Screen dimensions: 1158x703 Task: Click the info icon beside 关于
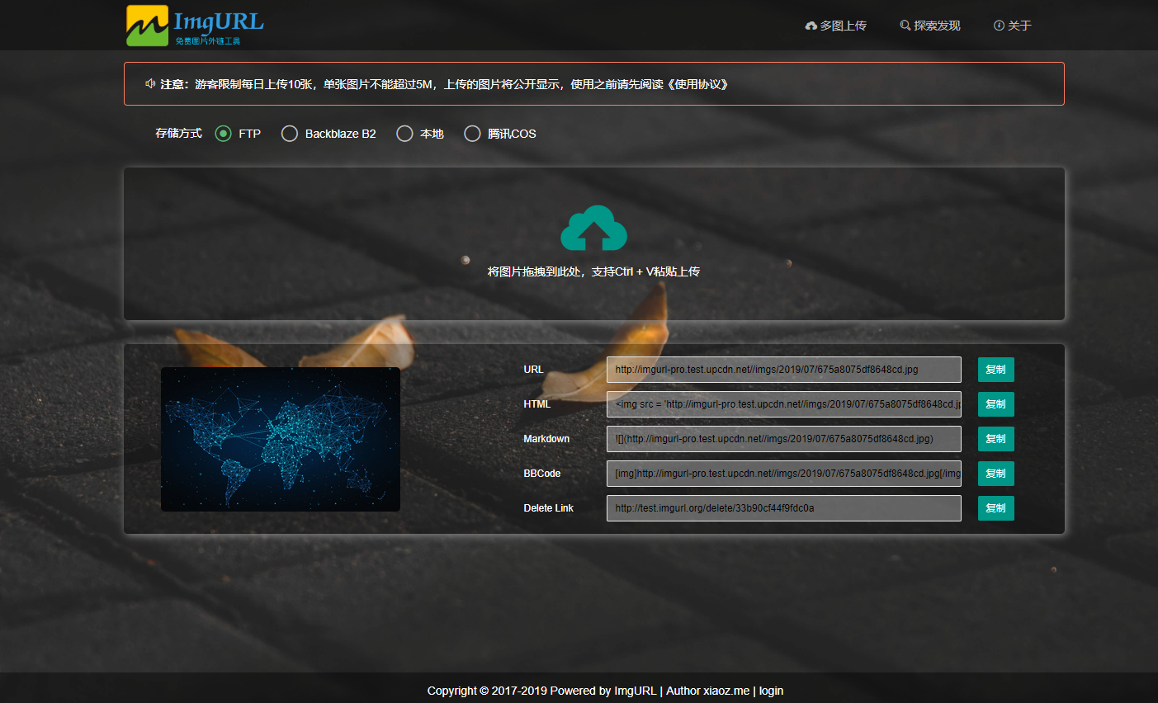click(x=999, y=26)
